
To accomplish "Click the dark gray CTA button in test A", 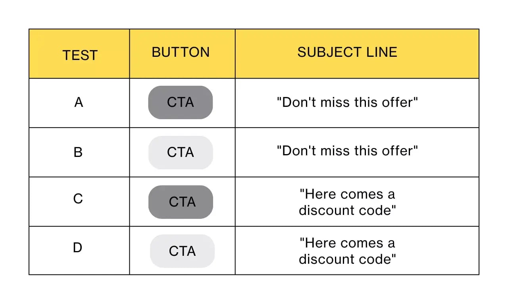I will coord(181,102).
